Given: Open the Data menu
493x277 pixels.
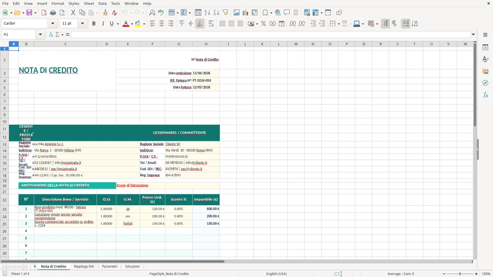Looking at the screenshot, I should 102,3.
